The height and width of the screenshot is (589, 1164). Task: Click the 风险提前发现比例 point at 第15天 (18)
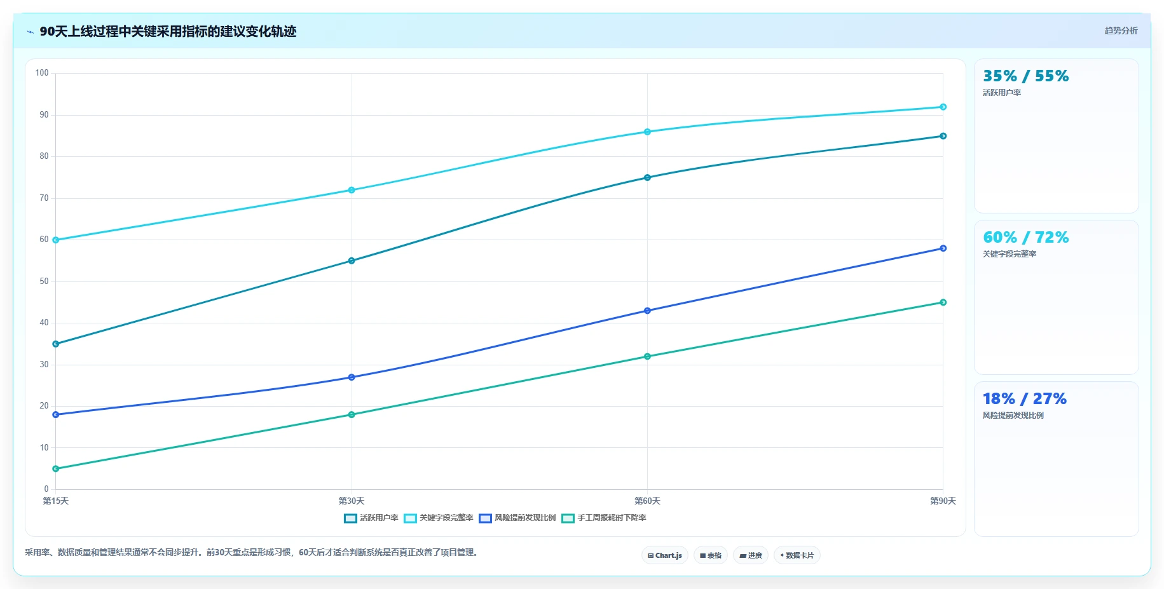(x=56, y=414)
